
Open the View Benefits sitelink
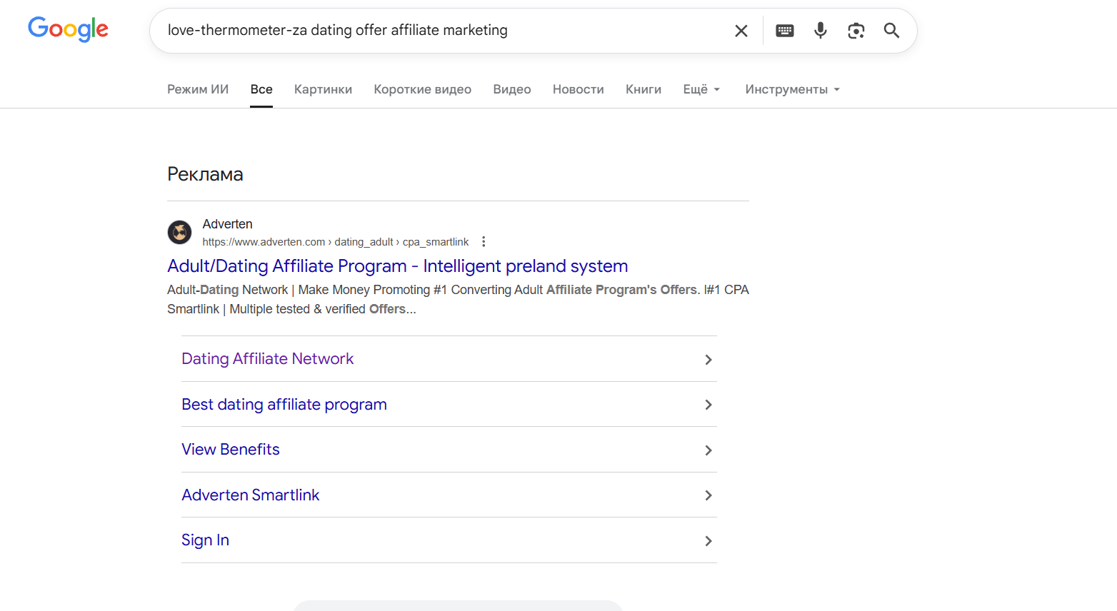[231, 449]
